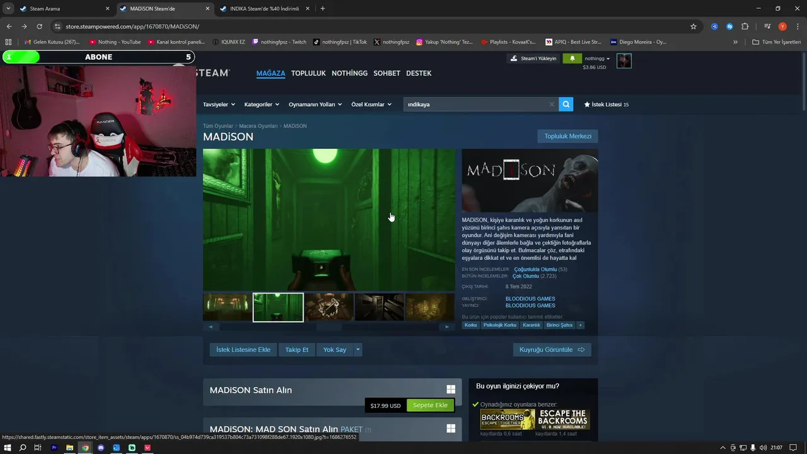Click the blue search magnifier button

[566, 104]
